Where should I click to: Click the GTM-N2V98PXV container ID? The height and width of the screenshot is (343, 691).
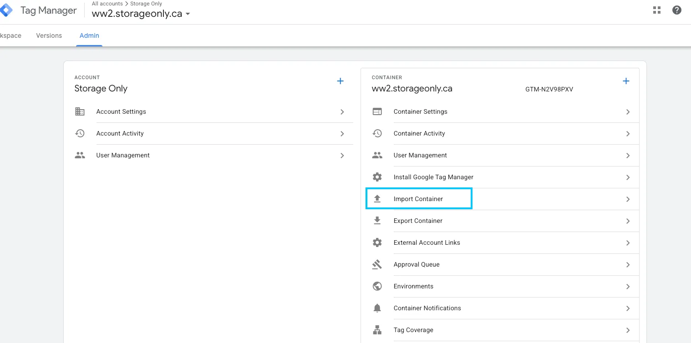[549, 89]
